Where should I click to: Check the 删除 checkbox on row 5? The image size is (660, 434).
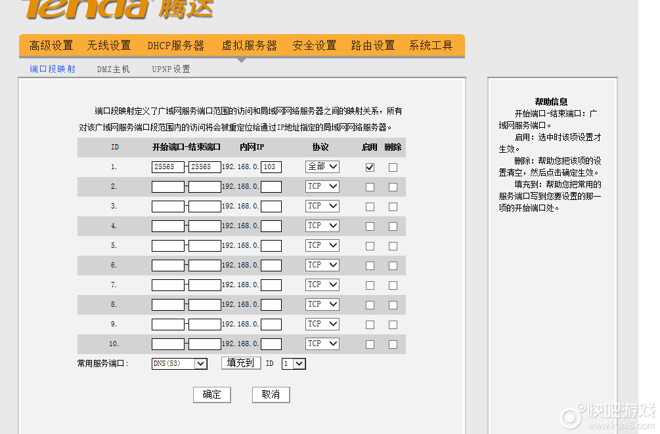click(393, 245)
